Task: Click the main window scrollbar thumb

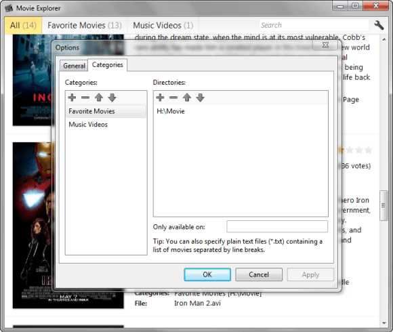Action: click(x=384, y=205)
